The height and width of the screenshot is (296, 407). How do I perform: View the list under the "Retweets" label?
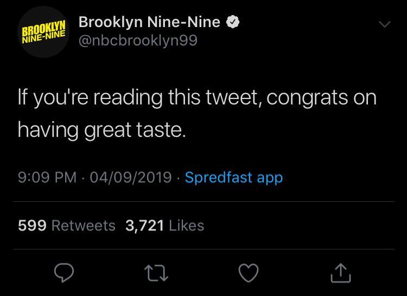pyautogui.click(x=83, y=225)
